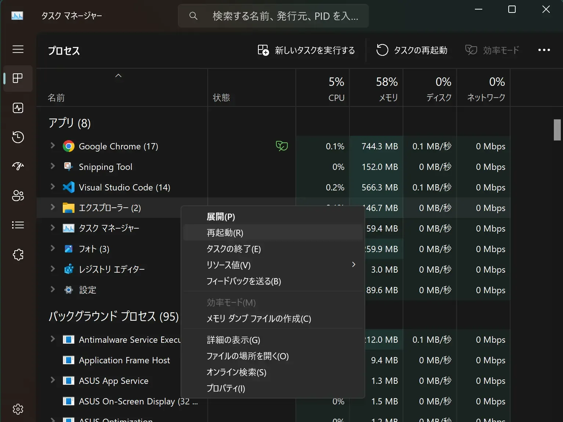Select the Processes page icon in sidebar
The image size is (563, 422).
[18, 78]
